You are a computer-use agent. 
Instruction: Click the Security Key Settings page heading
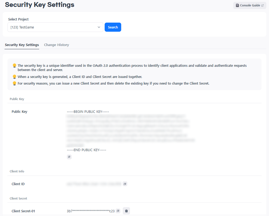[40, 5]
